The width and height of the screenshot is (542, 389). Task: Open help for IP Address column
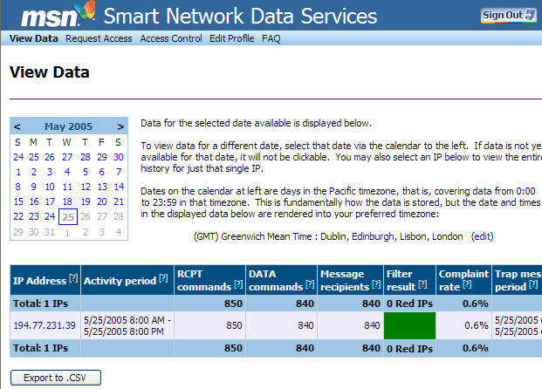pyautogui.click(x=73, y=278)
